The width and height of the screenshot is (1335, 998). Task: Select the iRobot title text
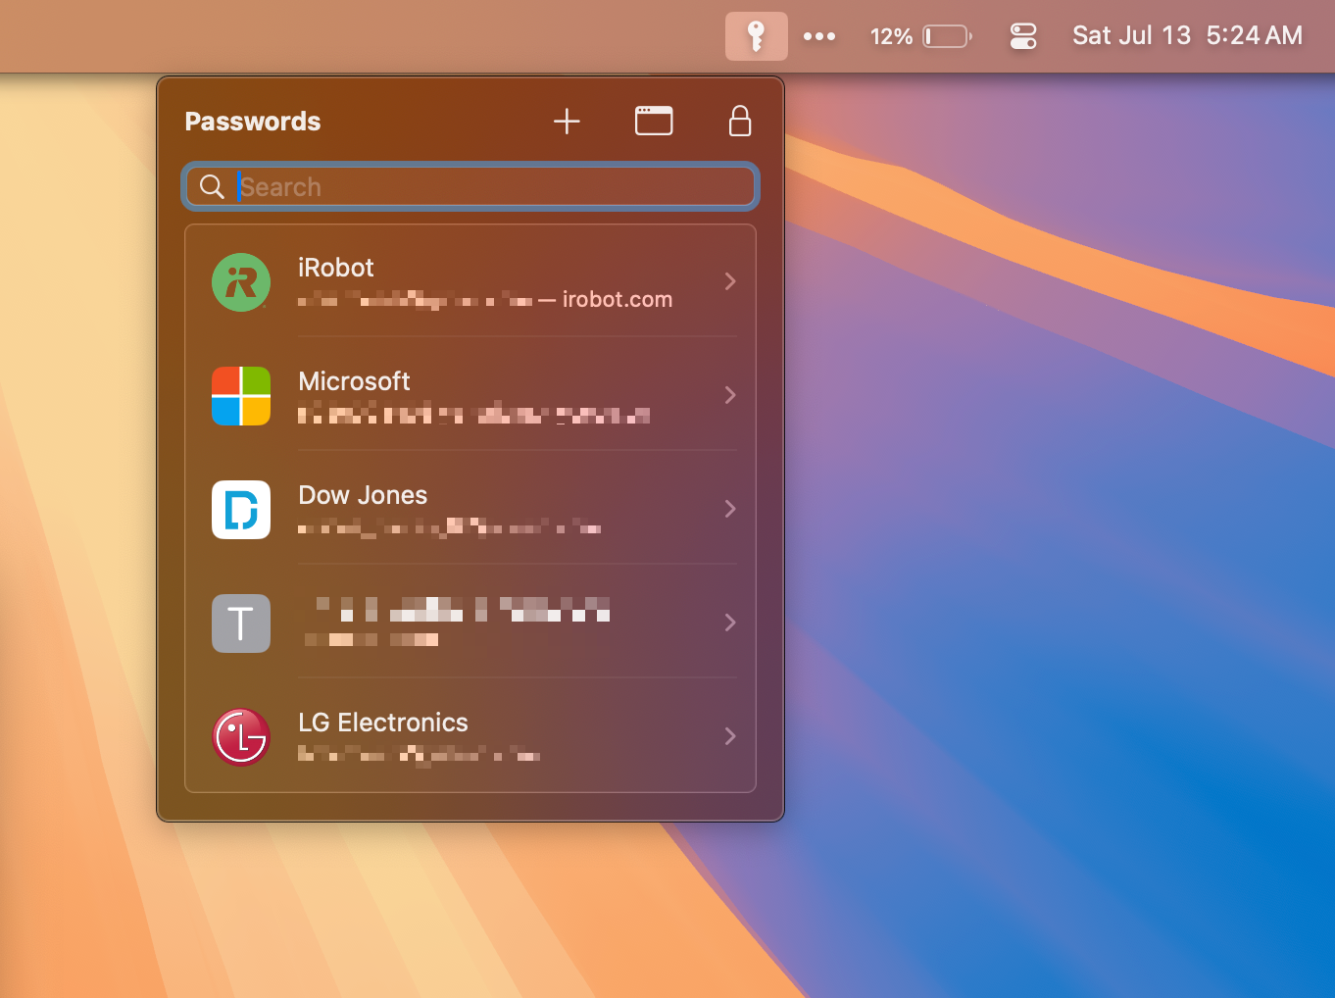point(336,268)
